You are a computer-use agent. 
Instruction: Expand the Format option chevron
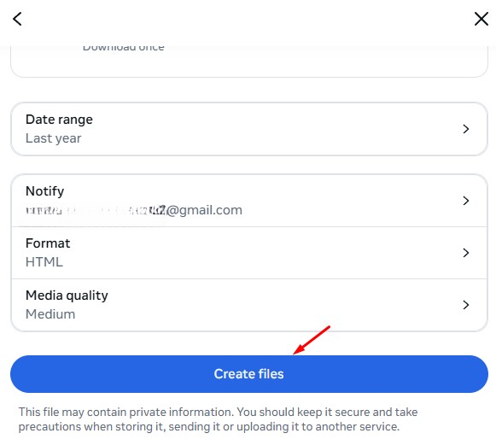[465, 253]
